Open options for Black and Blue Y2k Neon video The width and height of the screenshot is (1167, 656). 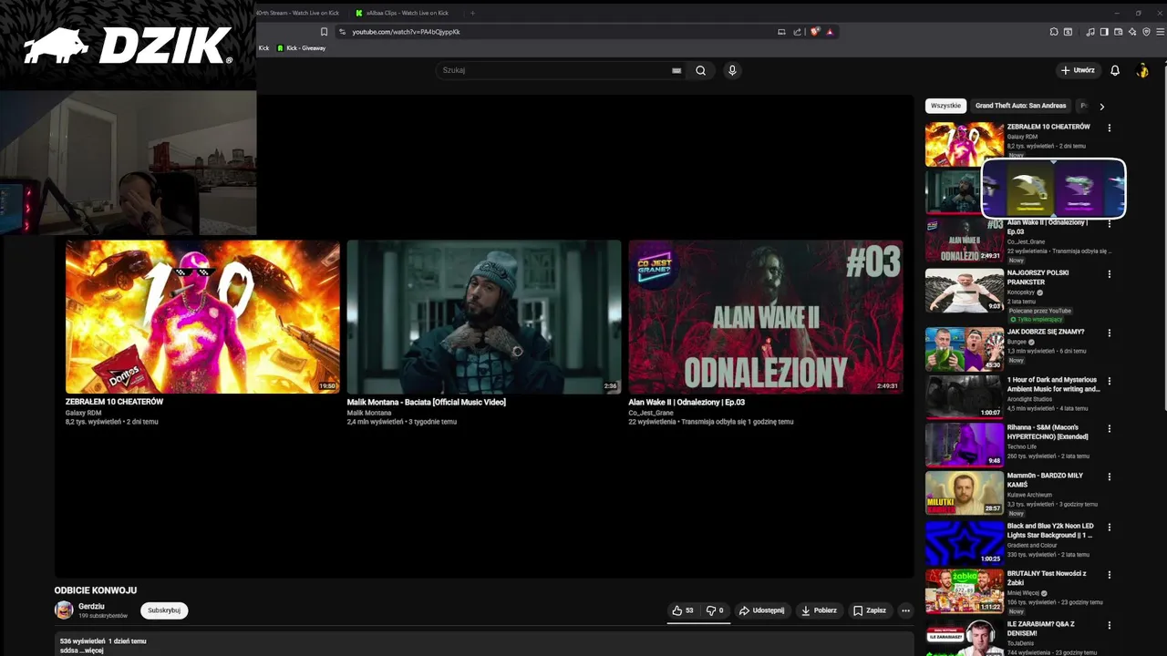pyautogui.click(x=1110, y=528)
